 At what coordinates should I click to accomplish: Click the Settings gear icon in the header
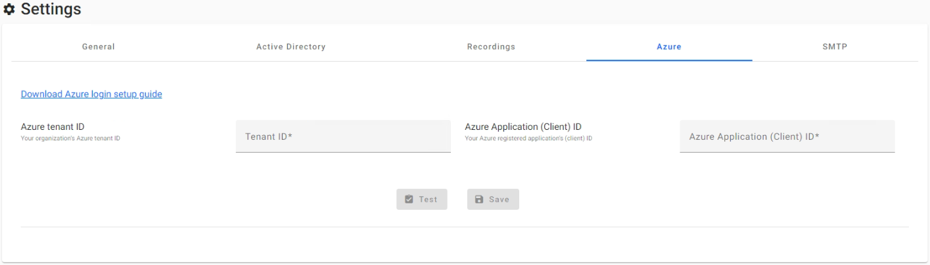10,9
